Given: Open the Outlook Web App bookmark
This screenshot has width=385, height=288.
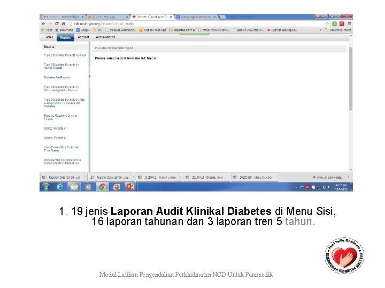Looking at the screenshot, I should [153, 30].
